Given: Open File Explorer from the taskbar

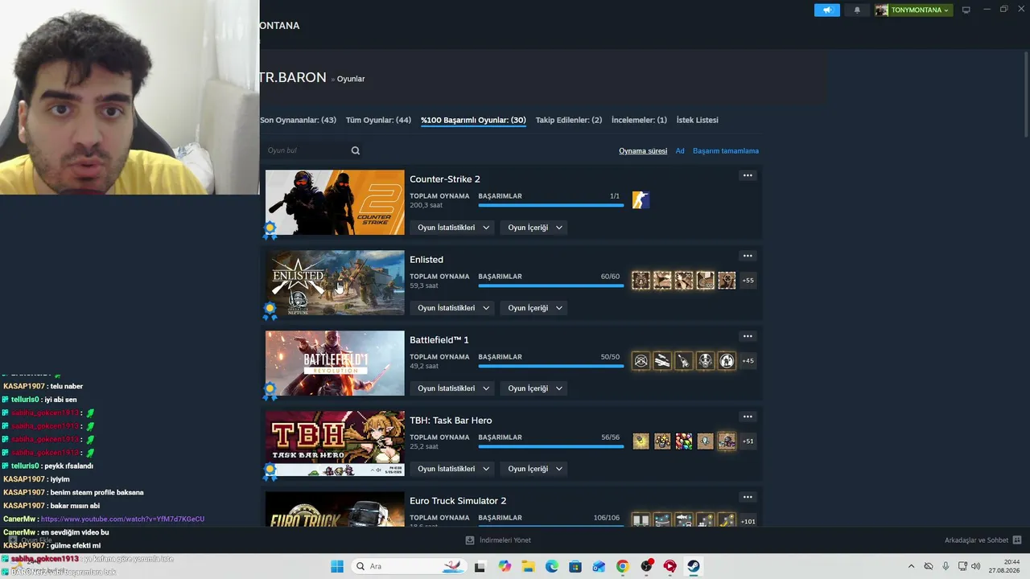Looking at the screenshot, I should point(528,566).
